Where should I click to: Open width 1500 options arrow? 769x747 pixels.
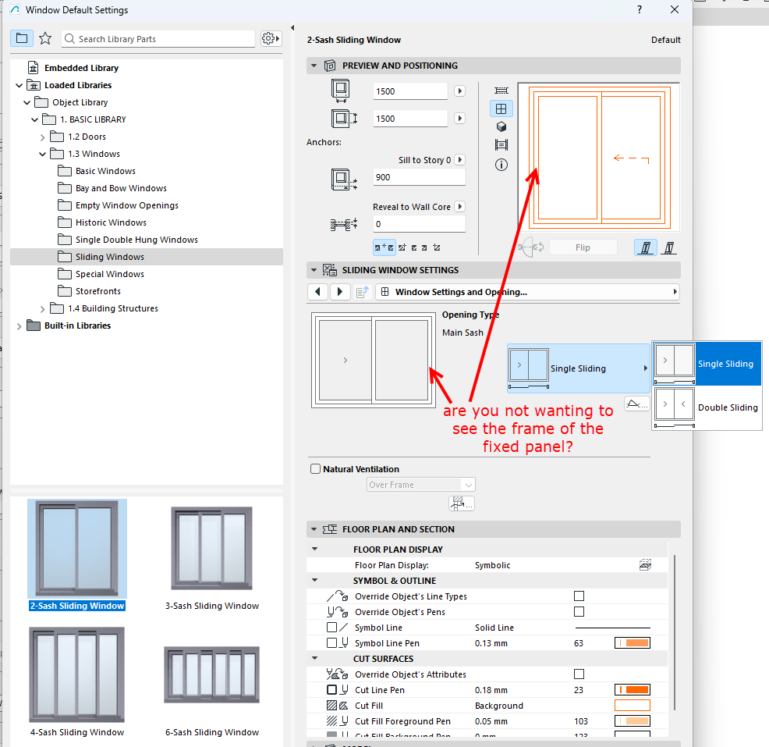tap(459, 91)
